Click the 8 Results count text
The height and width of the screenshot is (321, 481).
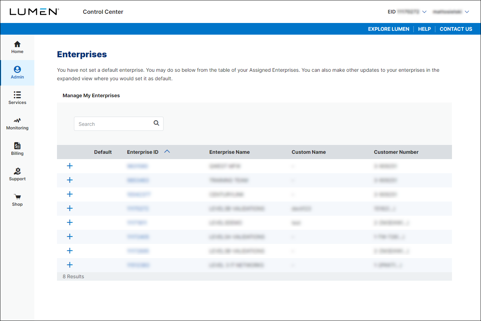tap(73, 276)
